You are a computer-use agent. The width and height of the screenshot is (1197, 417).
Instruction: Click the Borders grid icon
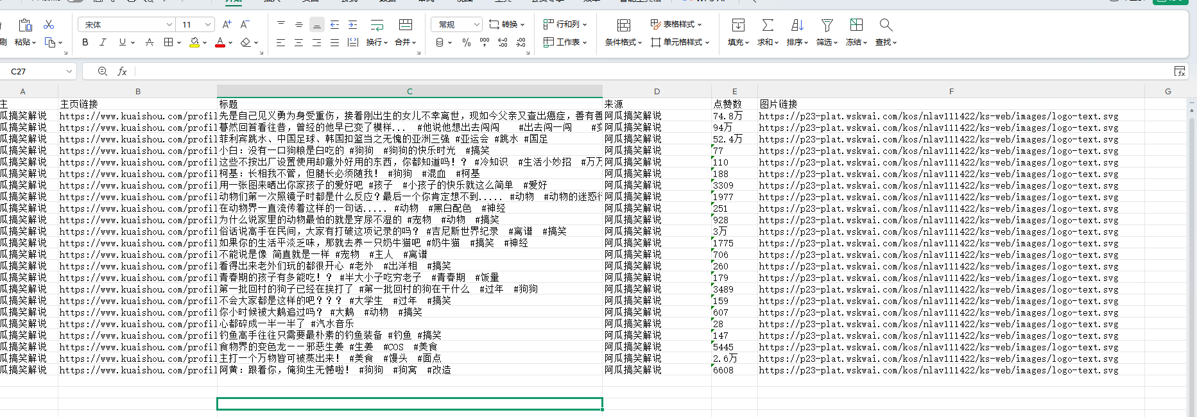pyautogui.click(x=168, y=42)
